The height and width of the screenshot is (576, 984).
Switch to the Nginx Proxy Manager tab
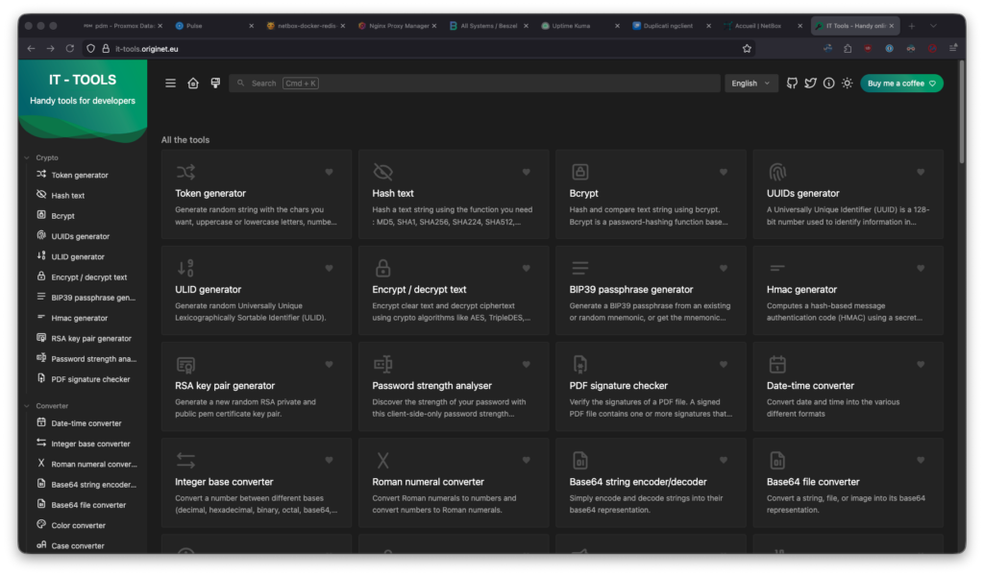click(396, 26)
